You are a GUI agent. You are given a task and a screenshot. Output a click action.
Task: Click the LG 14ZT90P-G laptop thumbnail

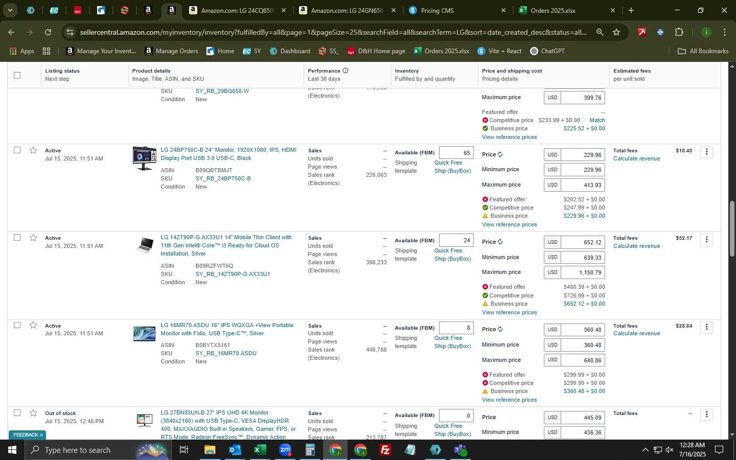coord(145,245)
